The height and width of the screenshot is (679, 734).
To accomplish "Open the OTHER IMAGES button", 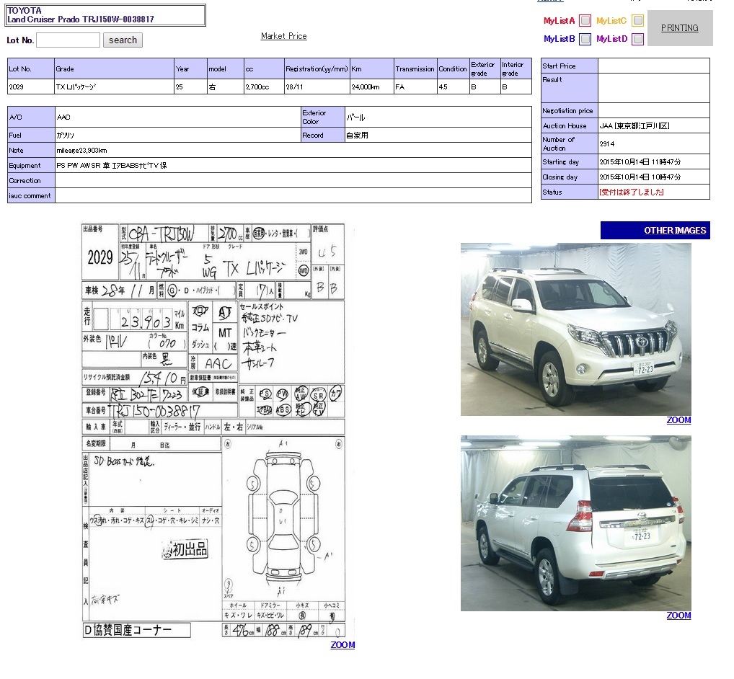I will (655, 231).
